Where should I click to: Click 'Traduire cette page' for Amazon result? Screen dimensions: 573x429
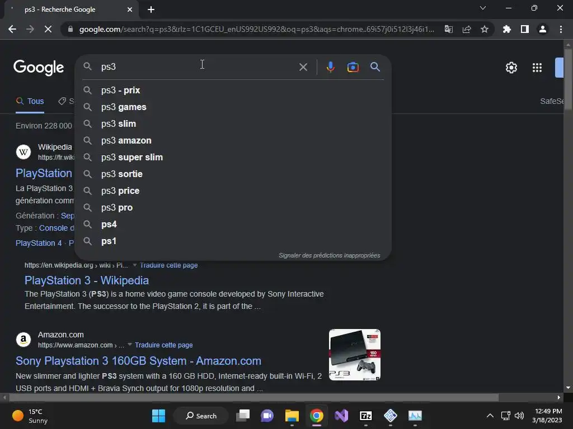click(x=163, y=345)
